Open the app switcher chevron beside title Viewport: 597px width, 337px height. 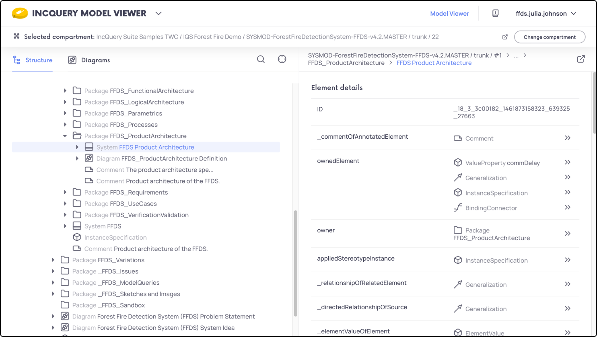tap(159, 13)
